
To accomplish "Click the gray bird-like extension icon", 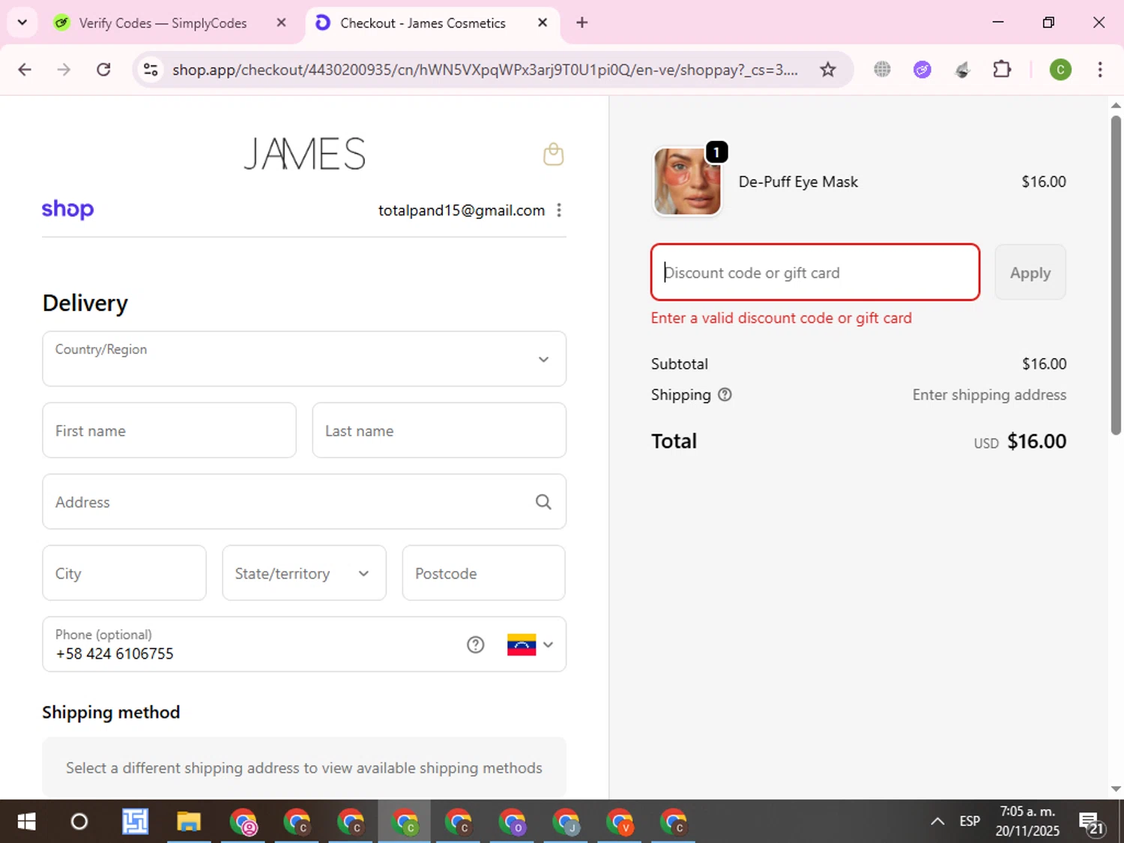I will (962, 70).
